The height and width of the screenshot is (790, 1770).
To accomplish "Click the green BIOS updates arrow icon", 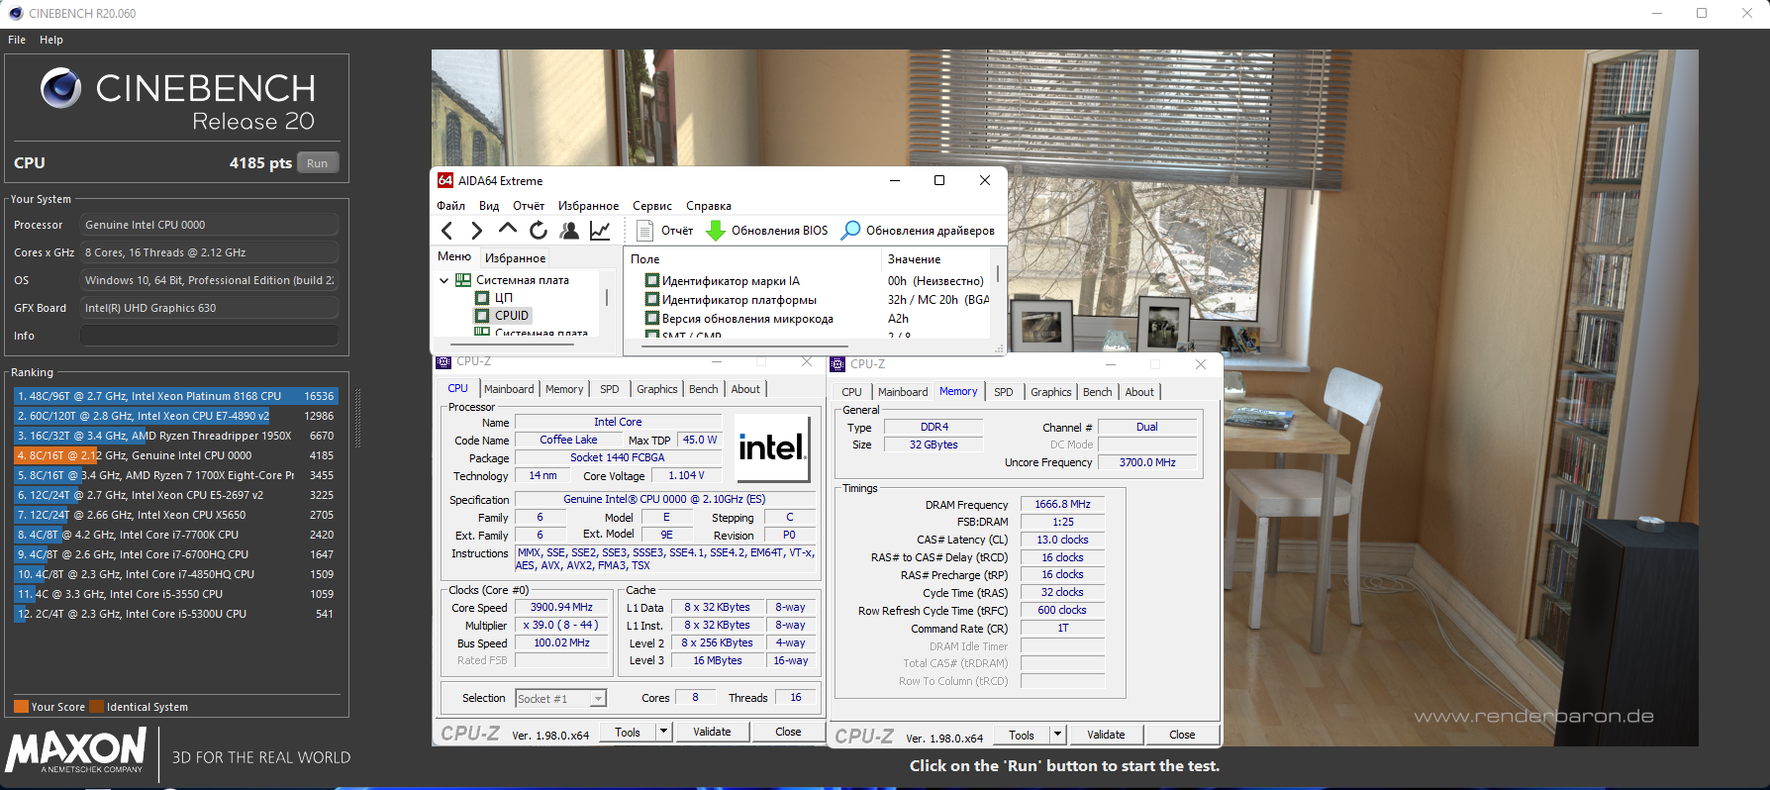I will pyautogui.click(x=716, y=231).
